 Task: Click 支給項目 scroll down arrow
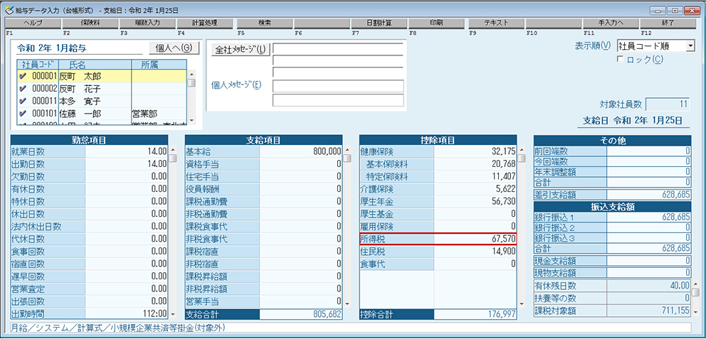[x=347, y=304]
